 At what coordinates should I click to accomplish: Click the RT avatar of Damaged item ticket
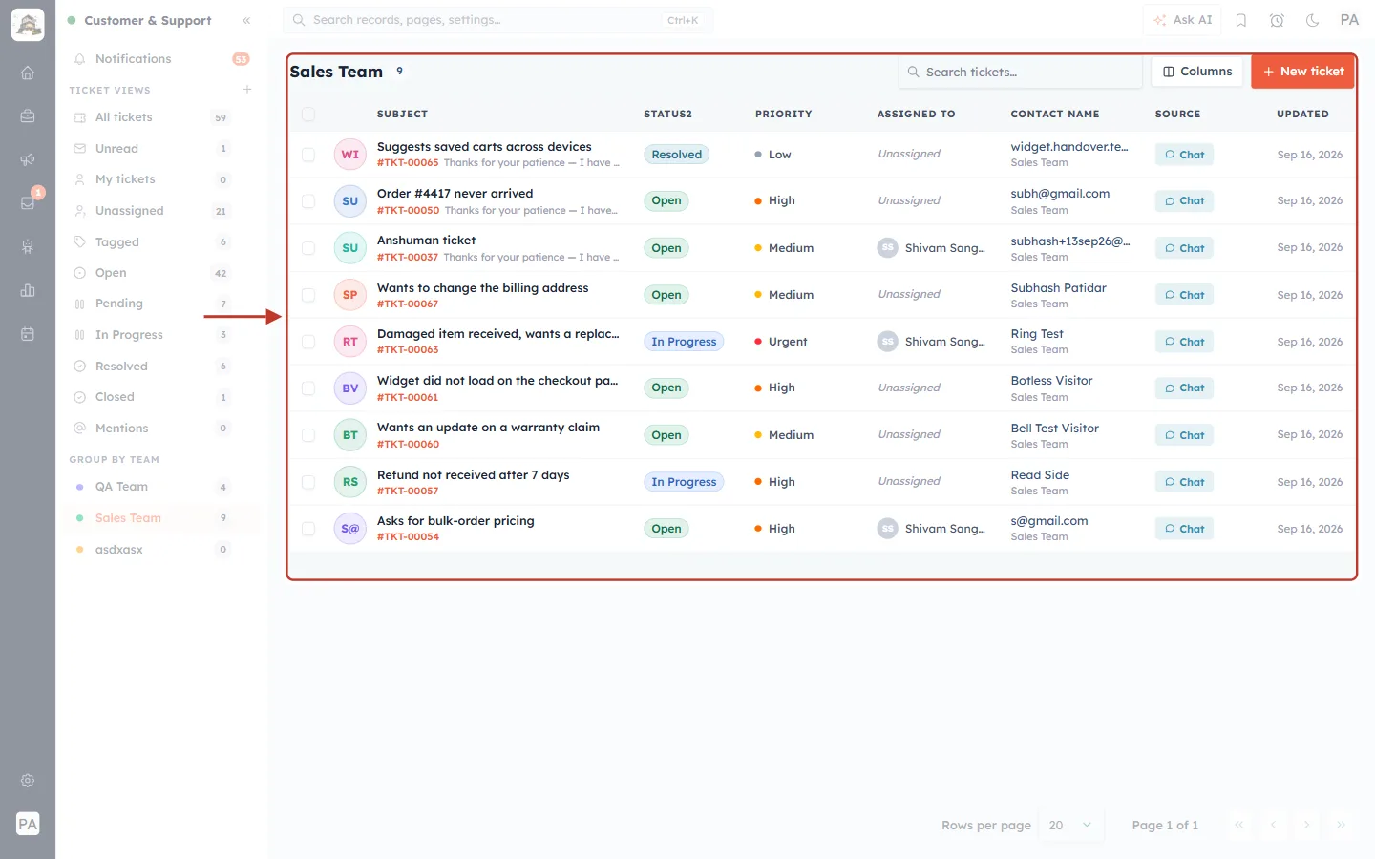click(350, 342)
